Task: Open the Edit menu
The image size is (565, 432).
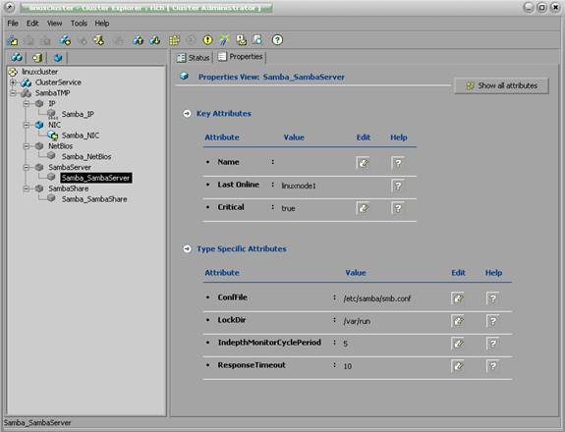Action: (x=32, y=24)
